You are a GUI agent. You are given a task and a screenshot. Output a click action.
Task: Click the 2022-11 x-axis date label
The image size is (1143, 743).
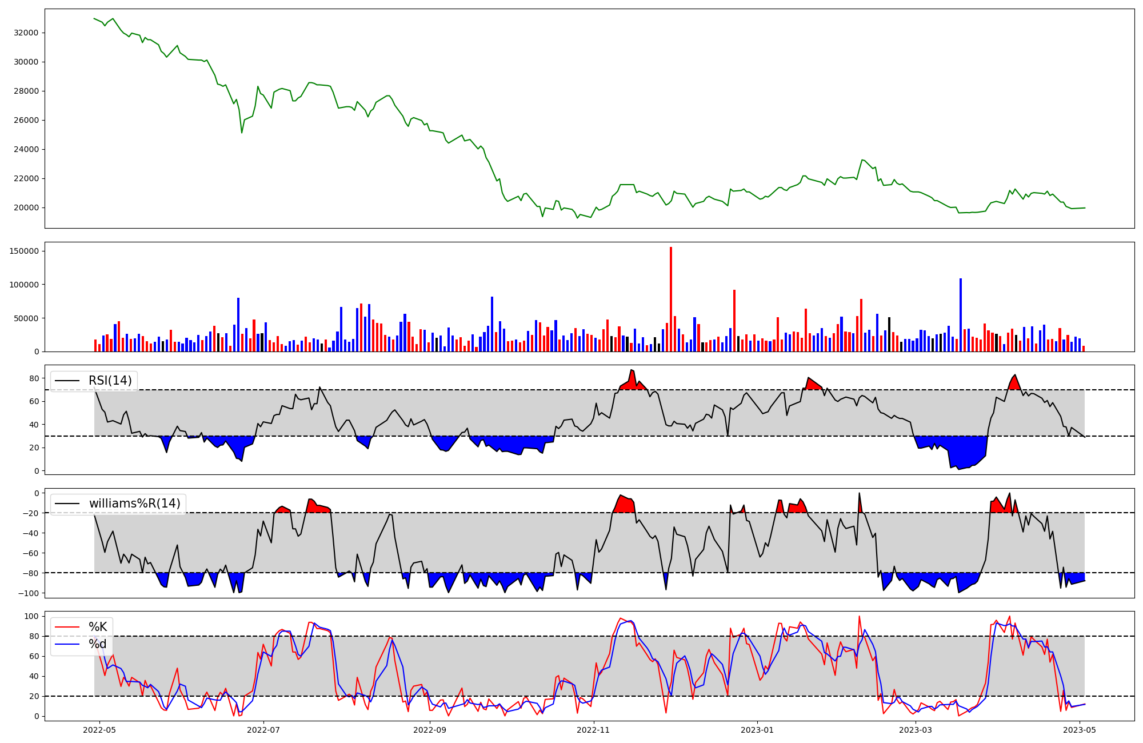[594, 729]
